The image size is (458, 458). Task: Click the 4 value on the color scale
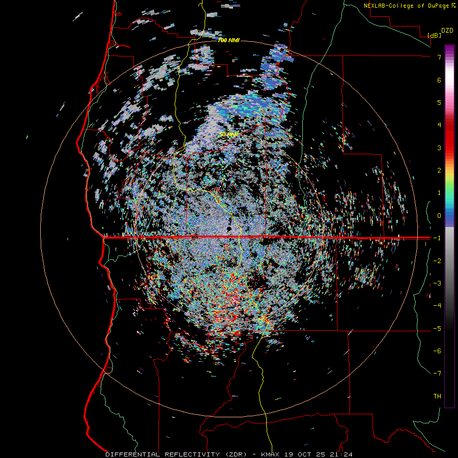[439, 125]
